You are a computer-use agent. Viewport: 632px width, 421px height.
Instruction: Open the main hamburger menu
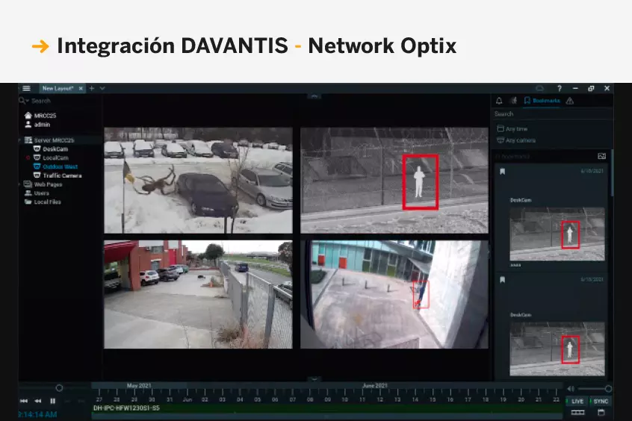pos(26,88)
